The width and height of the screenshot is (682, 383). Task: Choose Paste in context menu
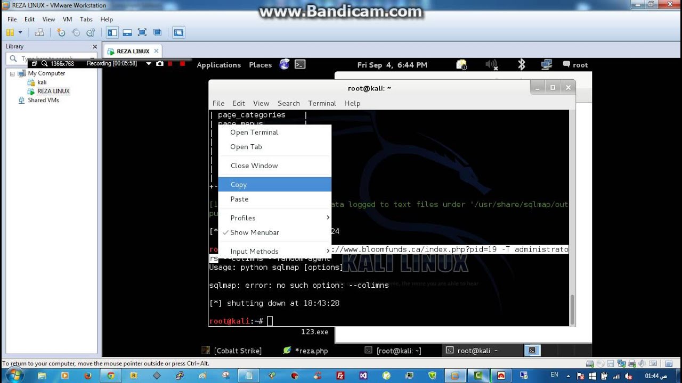pyautogui.click(x=275, y=199)
